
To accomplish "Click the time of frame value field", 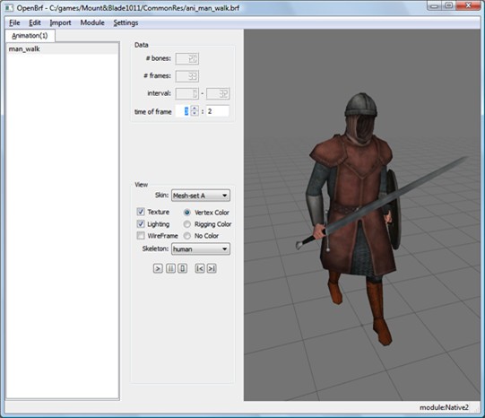I will (183, 111).
